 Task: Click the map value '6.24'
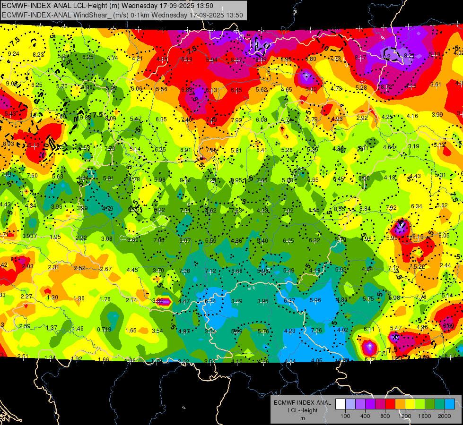(x=210, y=301)
